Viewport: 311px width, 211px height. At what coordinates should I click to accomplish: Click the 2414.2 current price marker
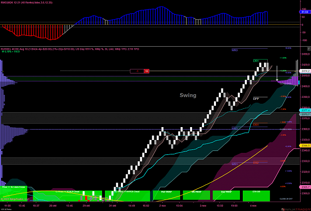[x=305, y=71]
